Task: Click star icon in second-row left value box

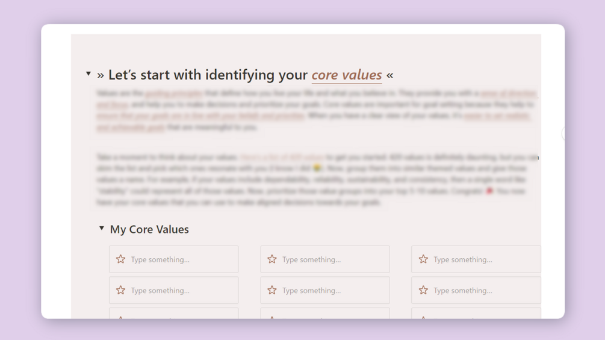Action: coord(121,290)
